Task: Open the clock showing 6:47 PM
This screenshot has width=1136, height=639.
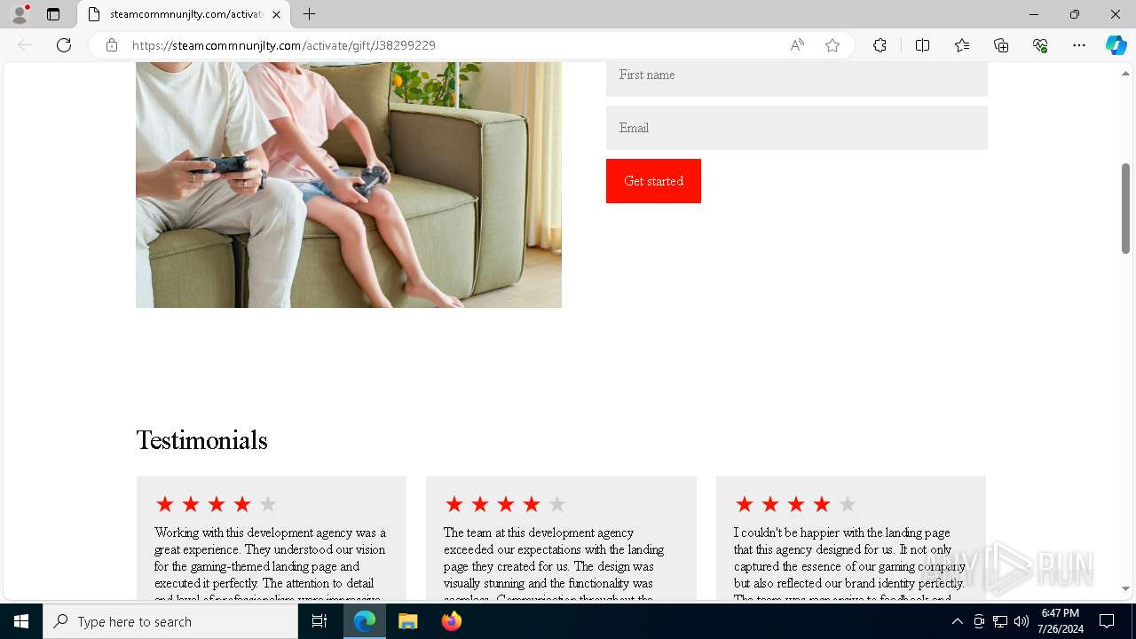Action: coord(1060,621)
